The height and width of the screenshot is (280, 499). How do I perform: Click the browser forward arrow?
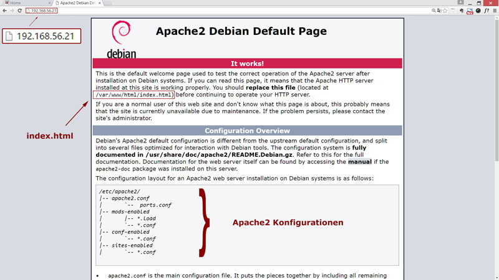pyautogui.click(x=12, y=11)
